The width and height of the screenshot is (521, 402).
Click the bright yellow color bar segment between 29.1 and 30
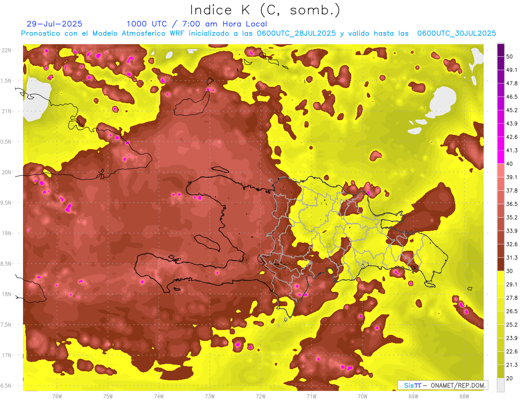(x=501, y=278)
